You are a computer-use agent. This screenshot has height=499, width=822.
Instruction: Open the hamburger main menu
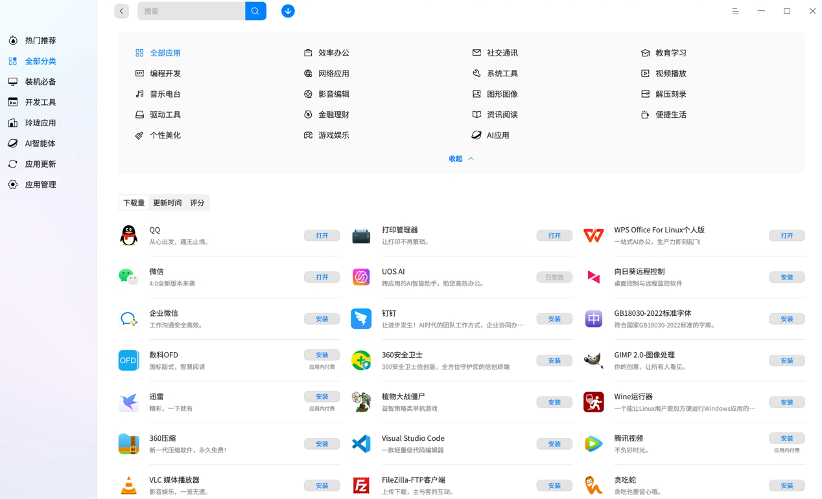coord(735,11)
